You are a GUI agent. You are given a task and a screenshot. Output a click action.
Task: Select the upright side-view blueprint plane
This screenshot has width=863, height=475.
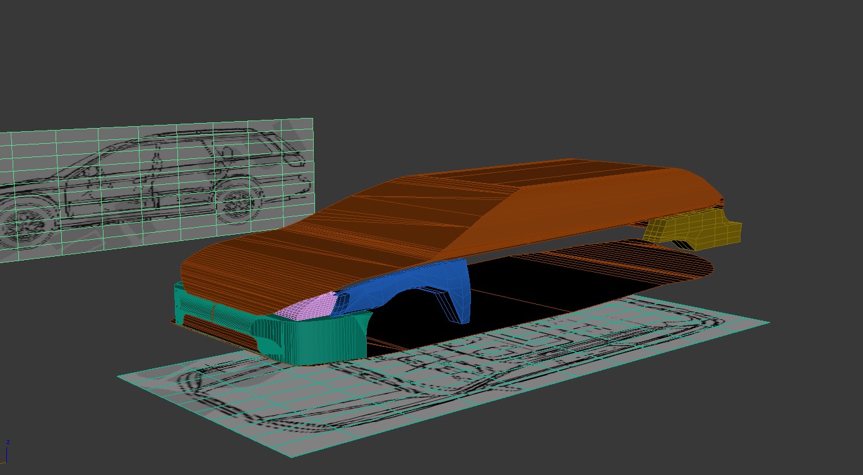156,189
